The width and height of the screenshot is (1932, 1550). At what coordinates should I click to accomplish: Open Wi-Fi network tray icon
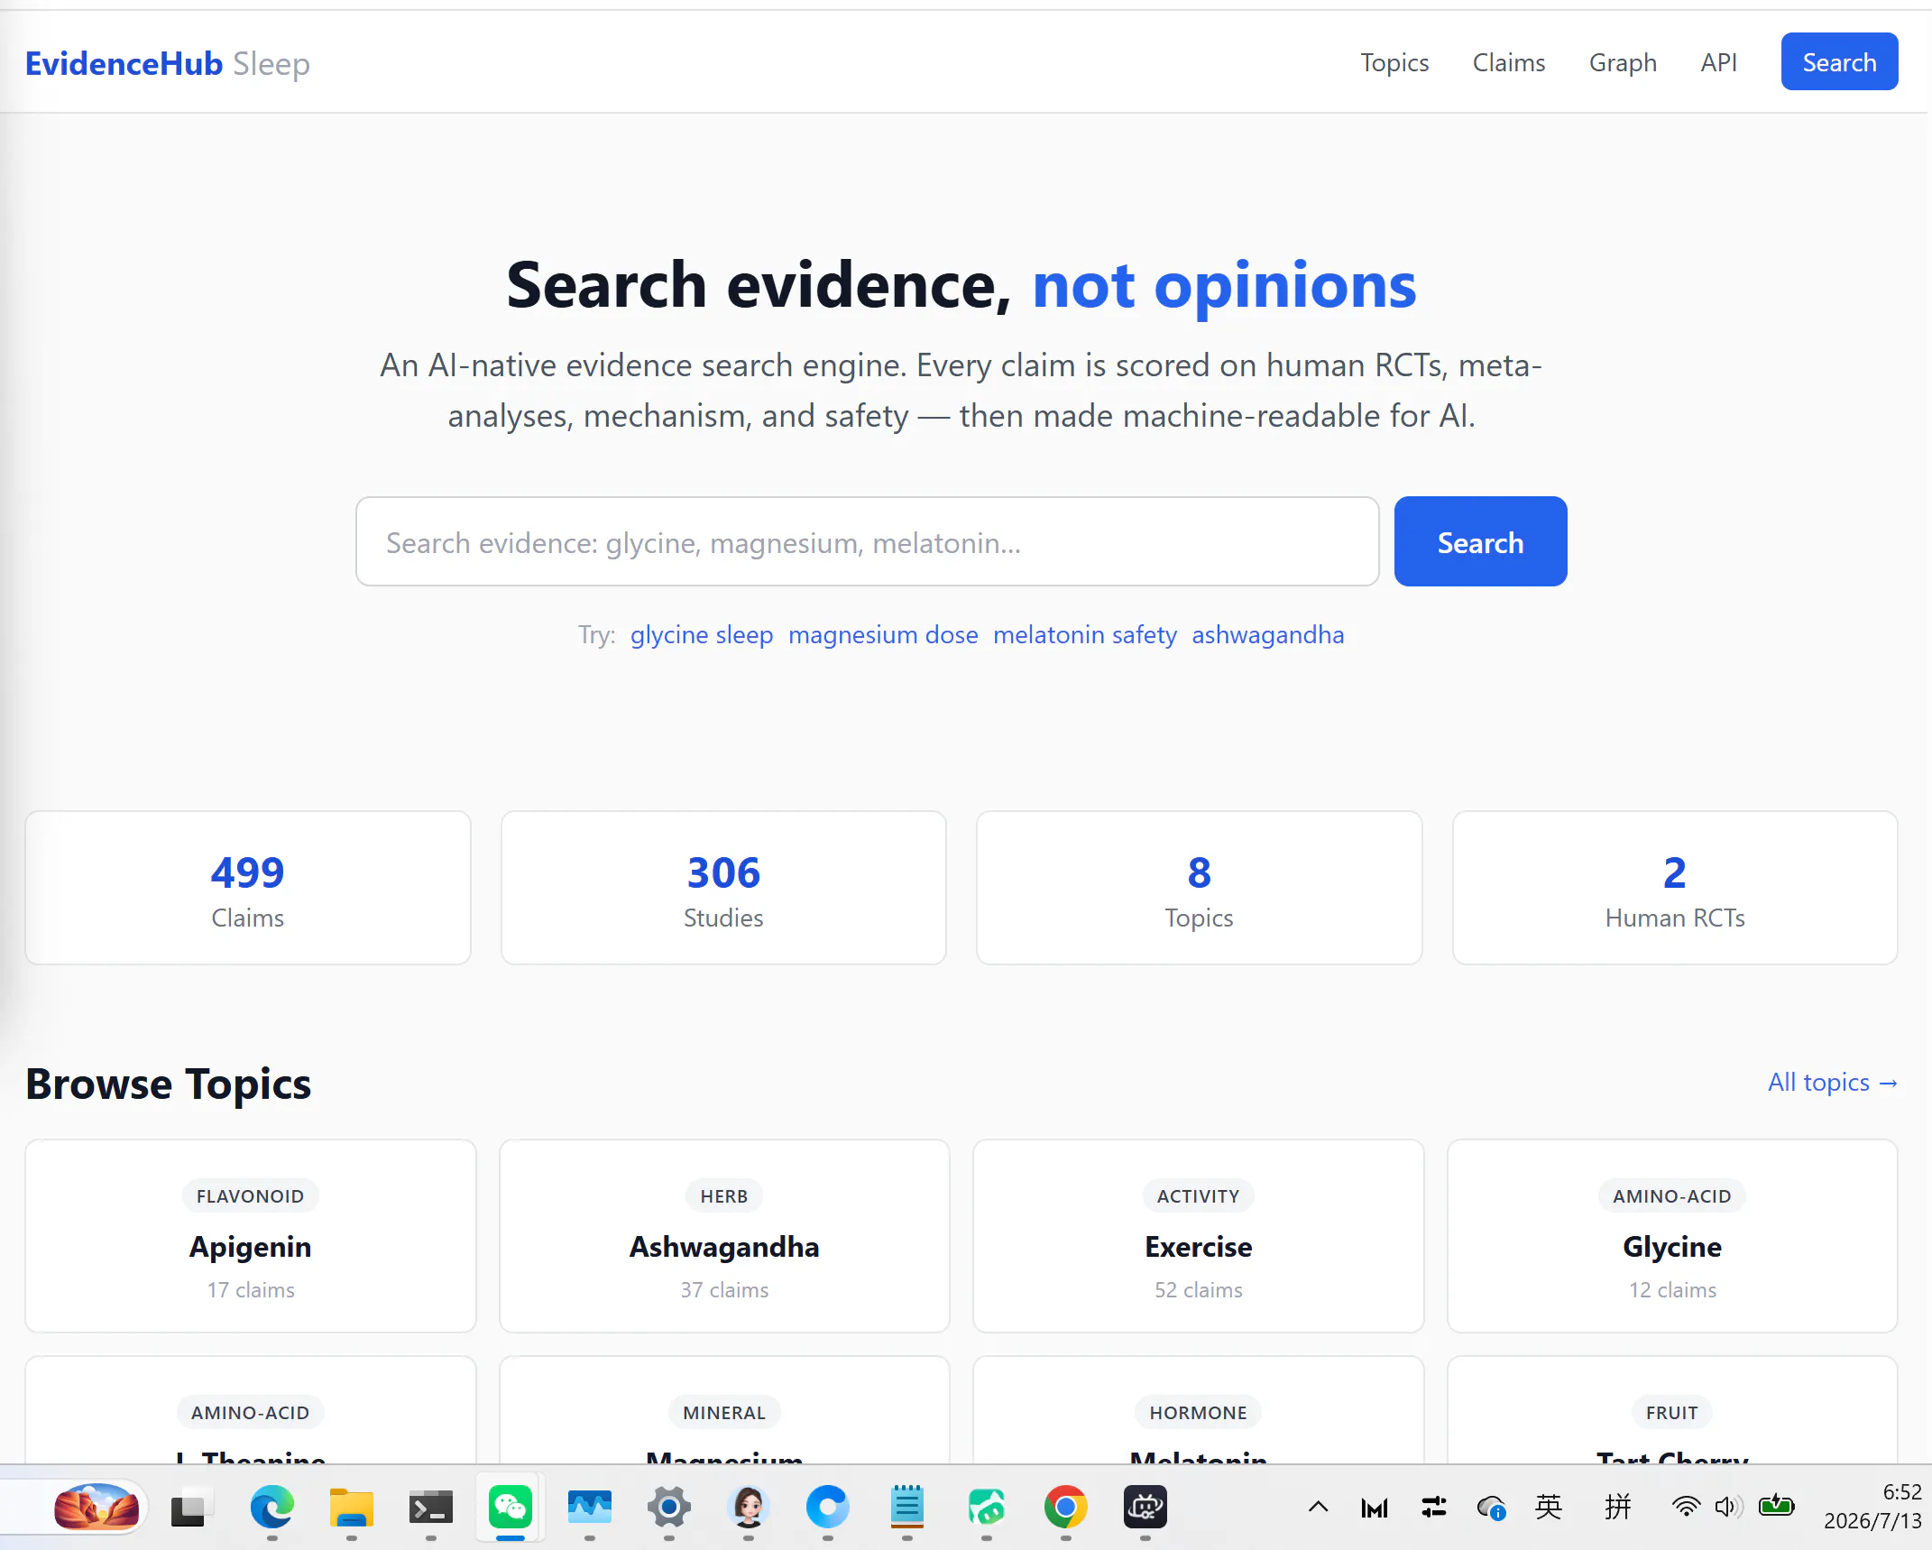coord(1685,1507)
